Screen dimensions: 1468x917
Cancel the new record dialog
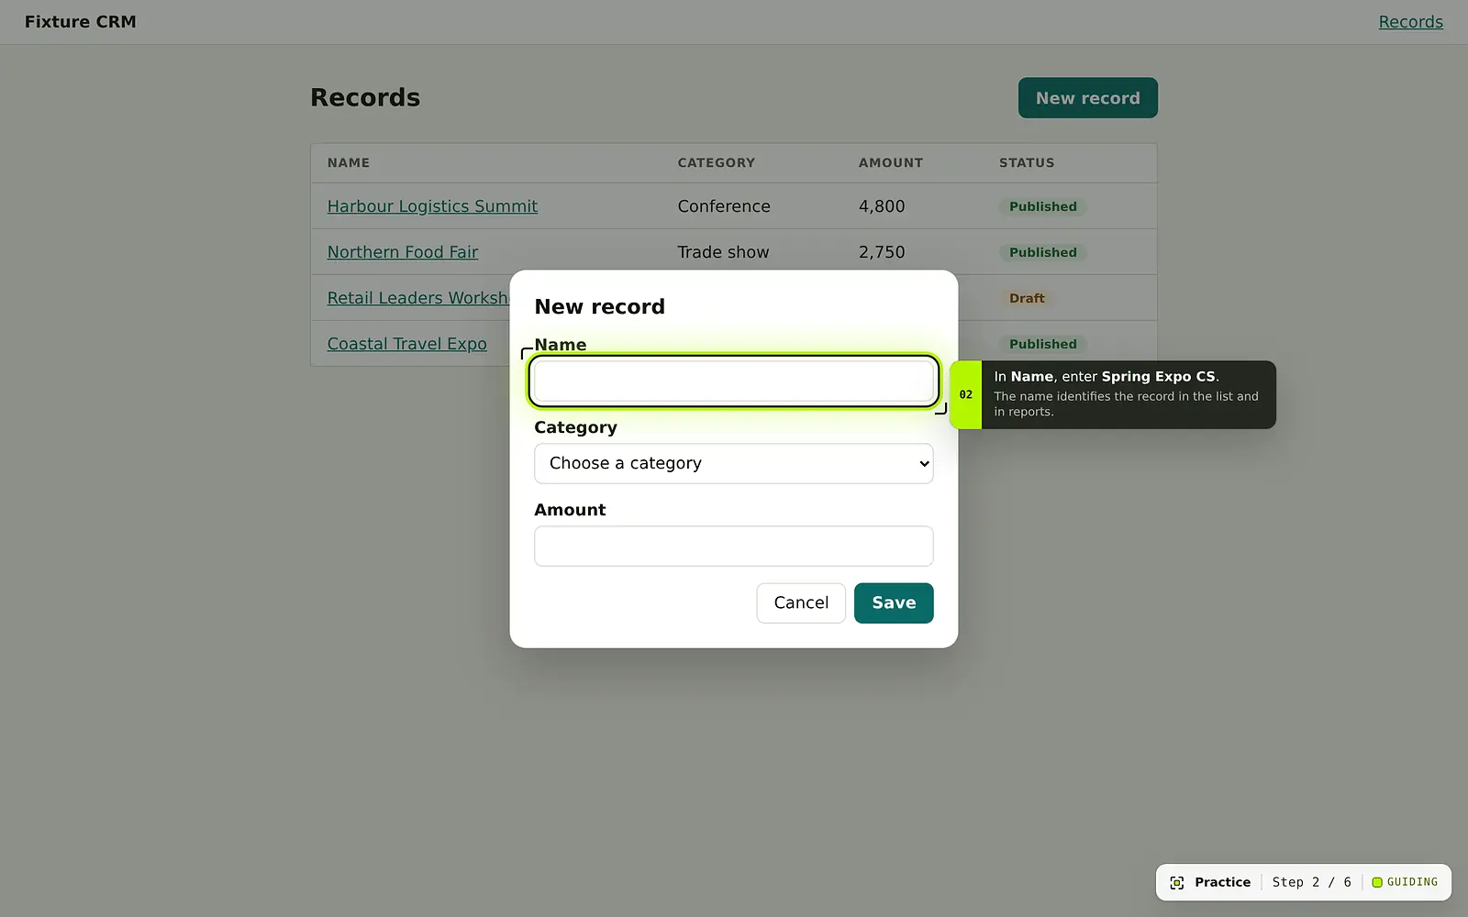[801, 603]
